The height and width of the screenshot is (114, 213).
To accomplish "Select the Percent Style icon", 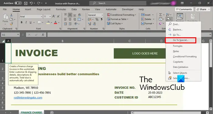I will tap(97, 19).
